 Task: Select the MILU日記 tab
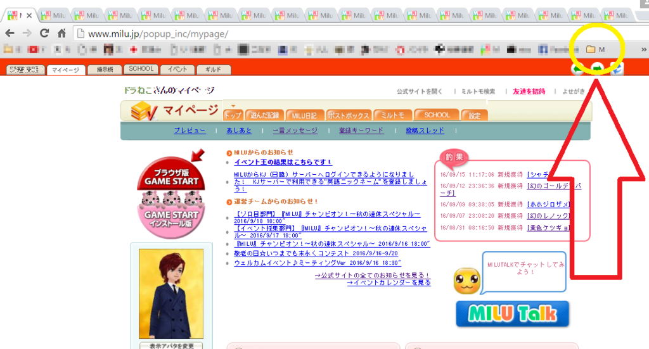(305, 115)
